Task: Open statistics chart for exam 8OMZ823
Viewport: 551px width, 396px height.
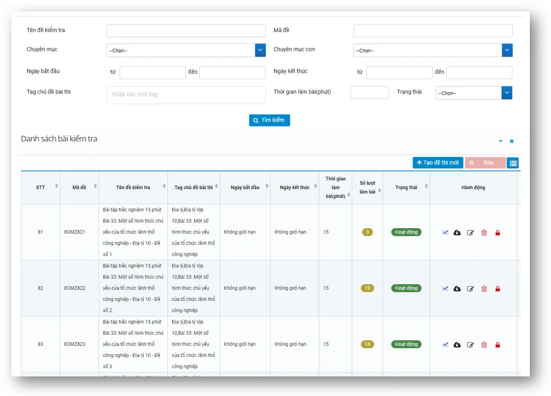Action: click(446, 344)
